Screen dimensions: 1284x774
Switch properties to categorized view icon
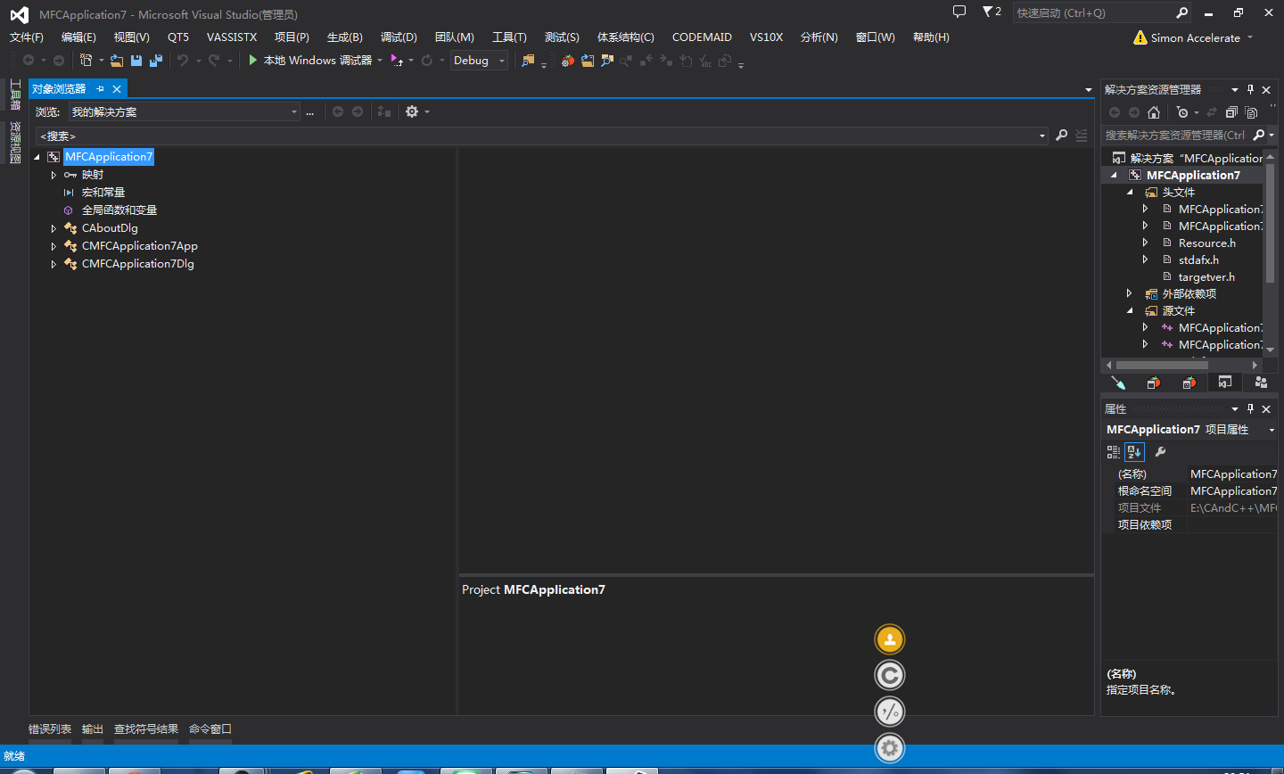[1114, 452]
